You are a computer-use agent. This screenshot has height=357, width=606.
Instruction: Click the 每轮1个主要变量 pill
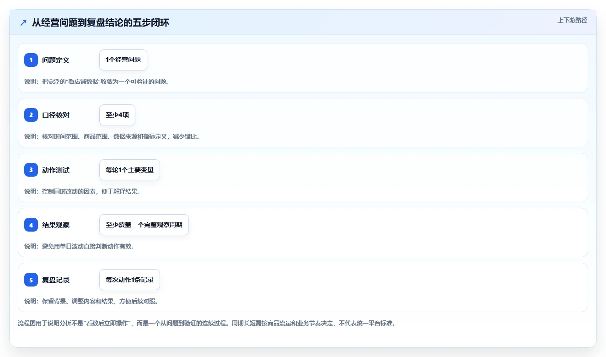tap(129, 170)
